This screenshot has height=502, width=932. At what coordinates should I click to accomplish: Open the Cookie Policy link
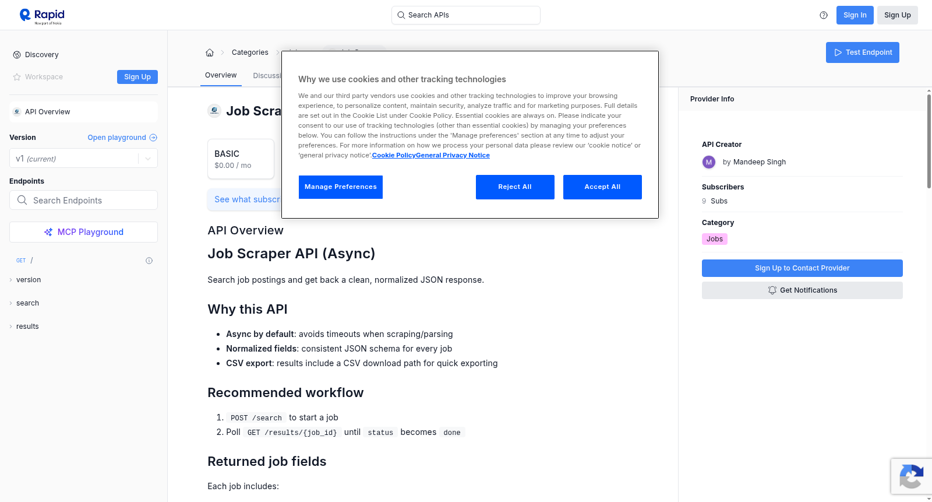click(x=394, y=155)
